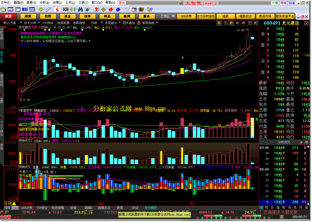The width and height of the screenshot is (312, 222).
Task: Toggle X10 scale on 预测成交2 panel
Action: (14, 163)
